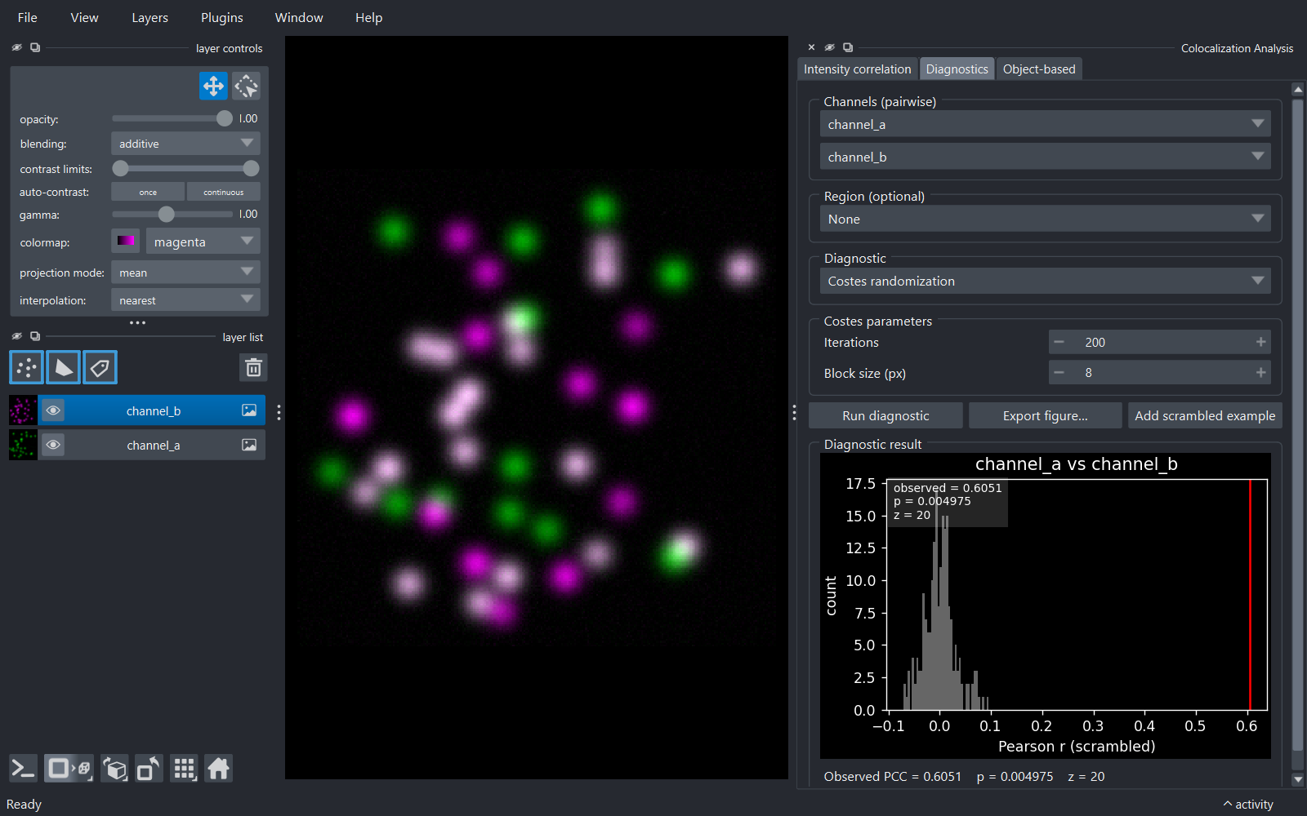The width and height of the screenshot is (1307, 816).
Task: Switch to Intensity correlation tab
Action: pyautogui.click(x=857, y=69)
